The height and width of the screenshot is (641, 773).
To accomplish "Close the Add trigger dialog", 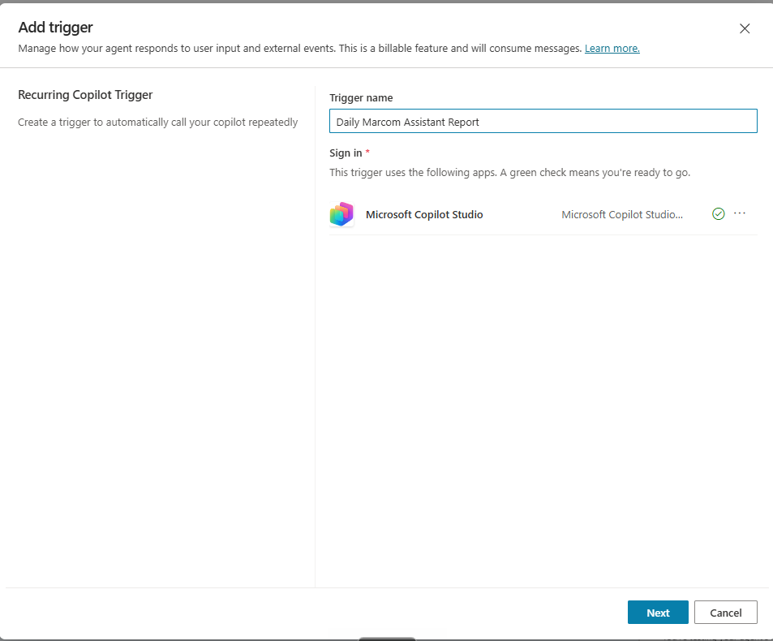I will [x=745, y=28].
